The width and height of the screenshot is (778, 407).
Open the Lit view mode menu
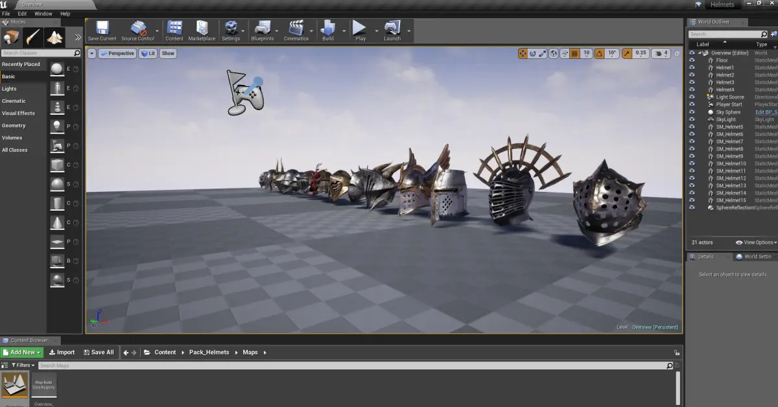(x=148, y=53)
